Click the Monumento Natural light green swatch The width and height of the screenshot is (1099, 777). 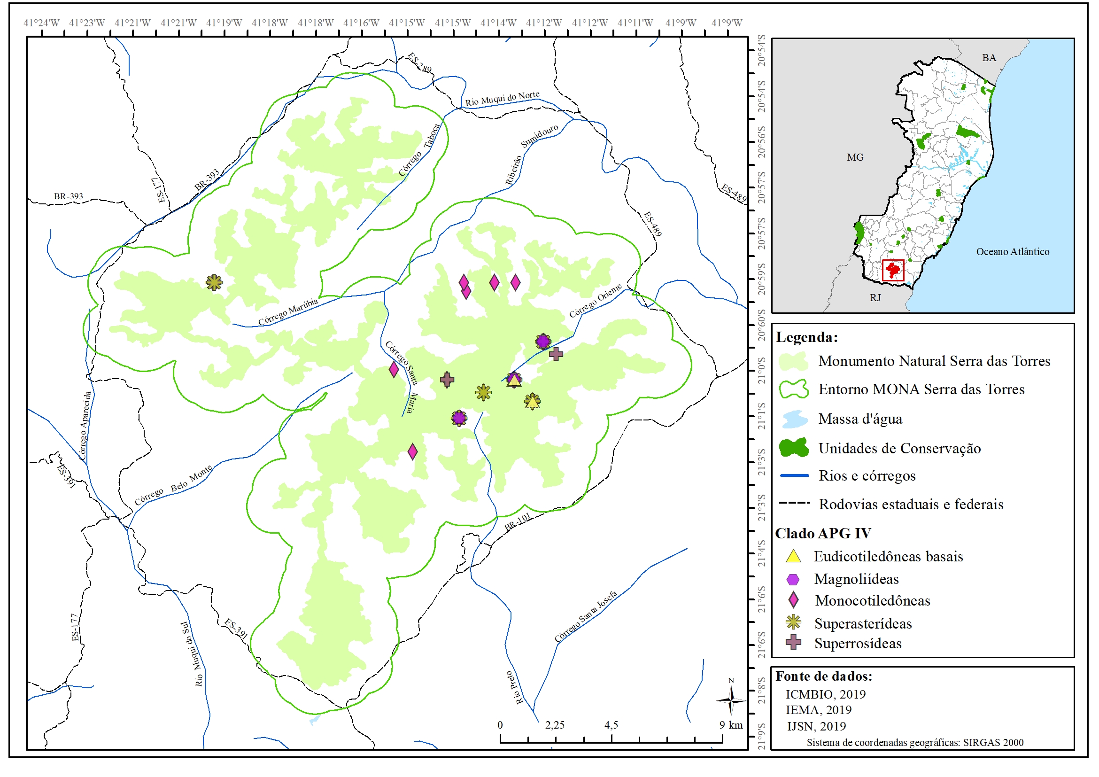tap(793, 361)
